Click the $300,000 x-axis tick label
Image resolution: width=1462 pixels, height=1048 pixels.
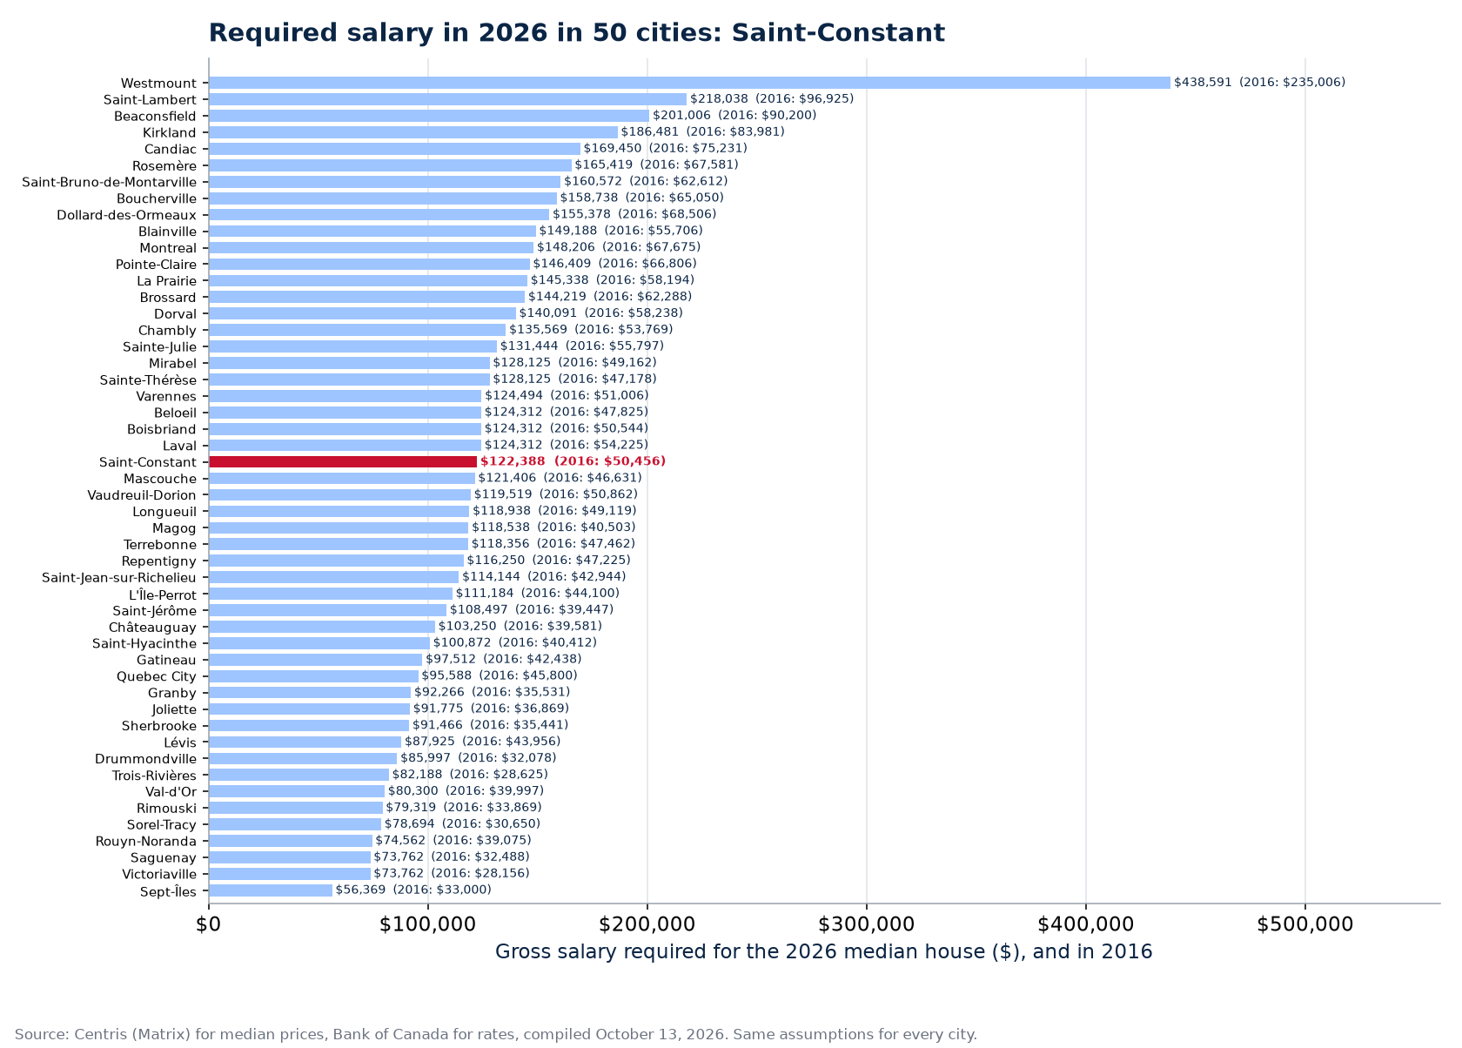[x=867, y=924]
